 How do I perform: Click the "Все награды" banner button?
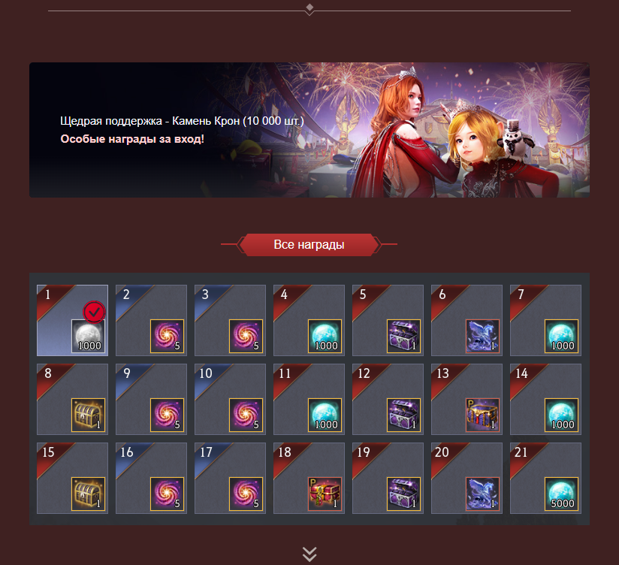[x=309, y=245]
